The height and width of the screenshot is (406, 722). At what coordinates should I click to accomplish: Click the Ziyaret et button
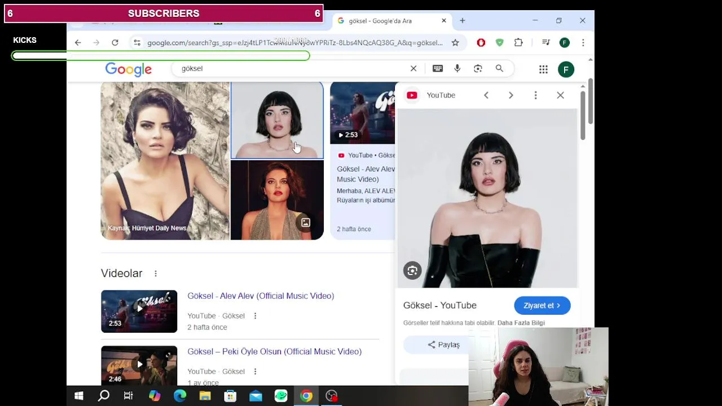pyautogui.click(x=542, y=306)
